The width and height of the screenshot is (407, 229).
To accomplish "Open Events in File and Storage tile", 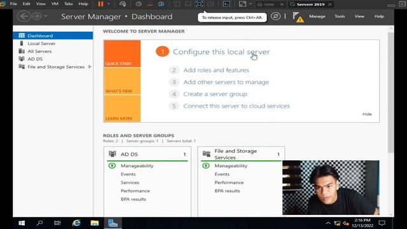I will coord(222,174).
